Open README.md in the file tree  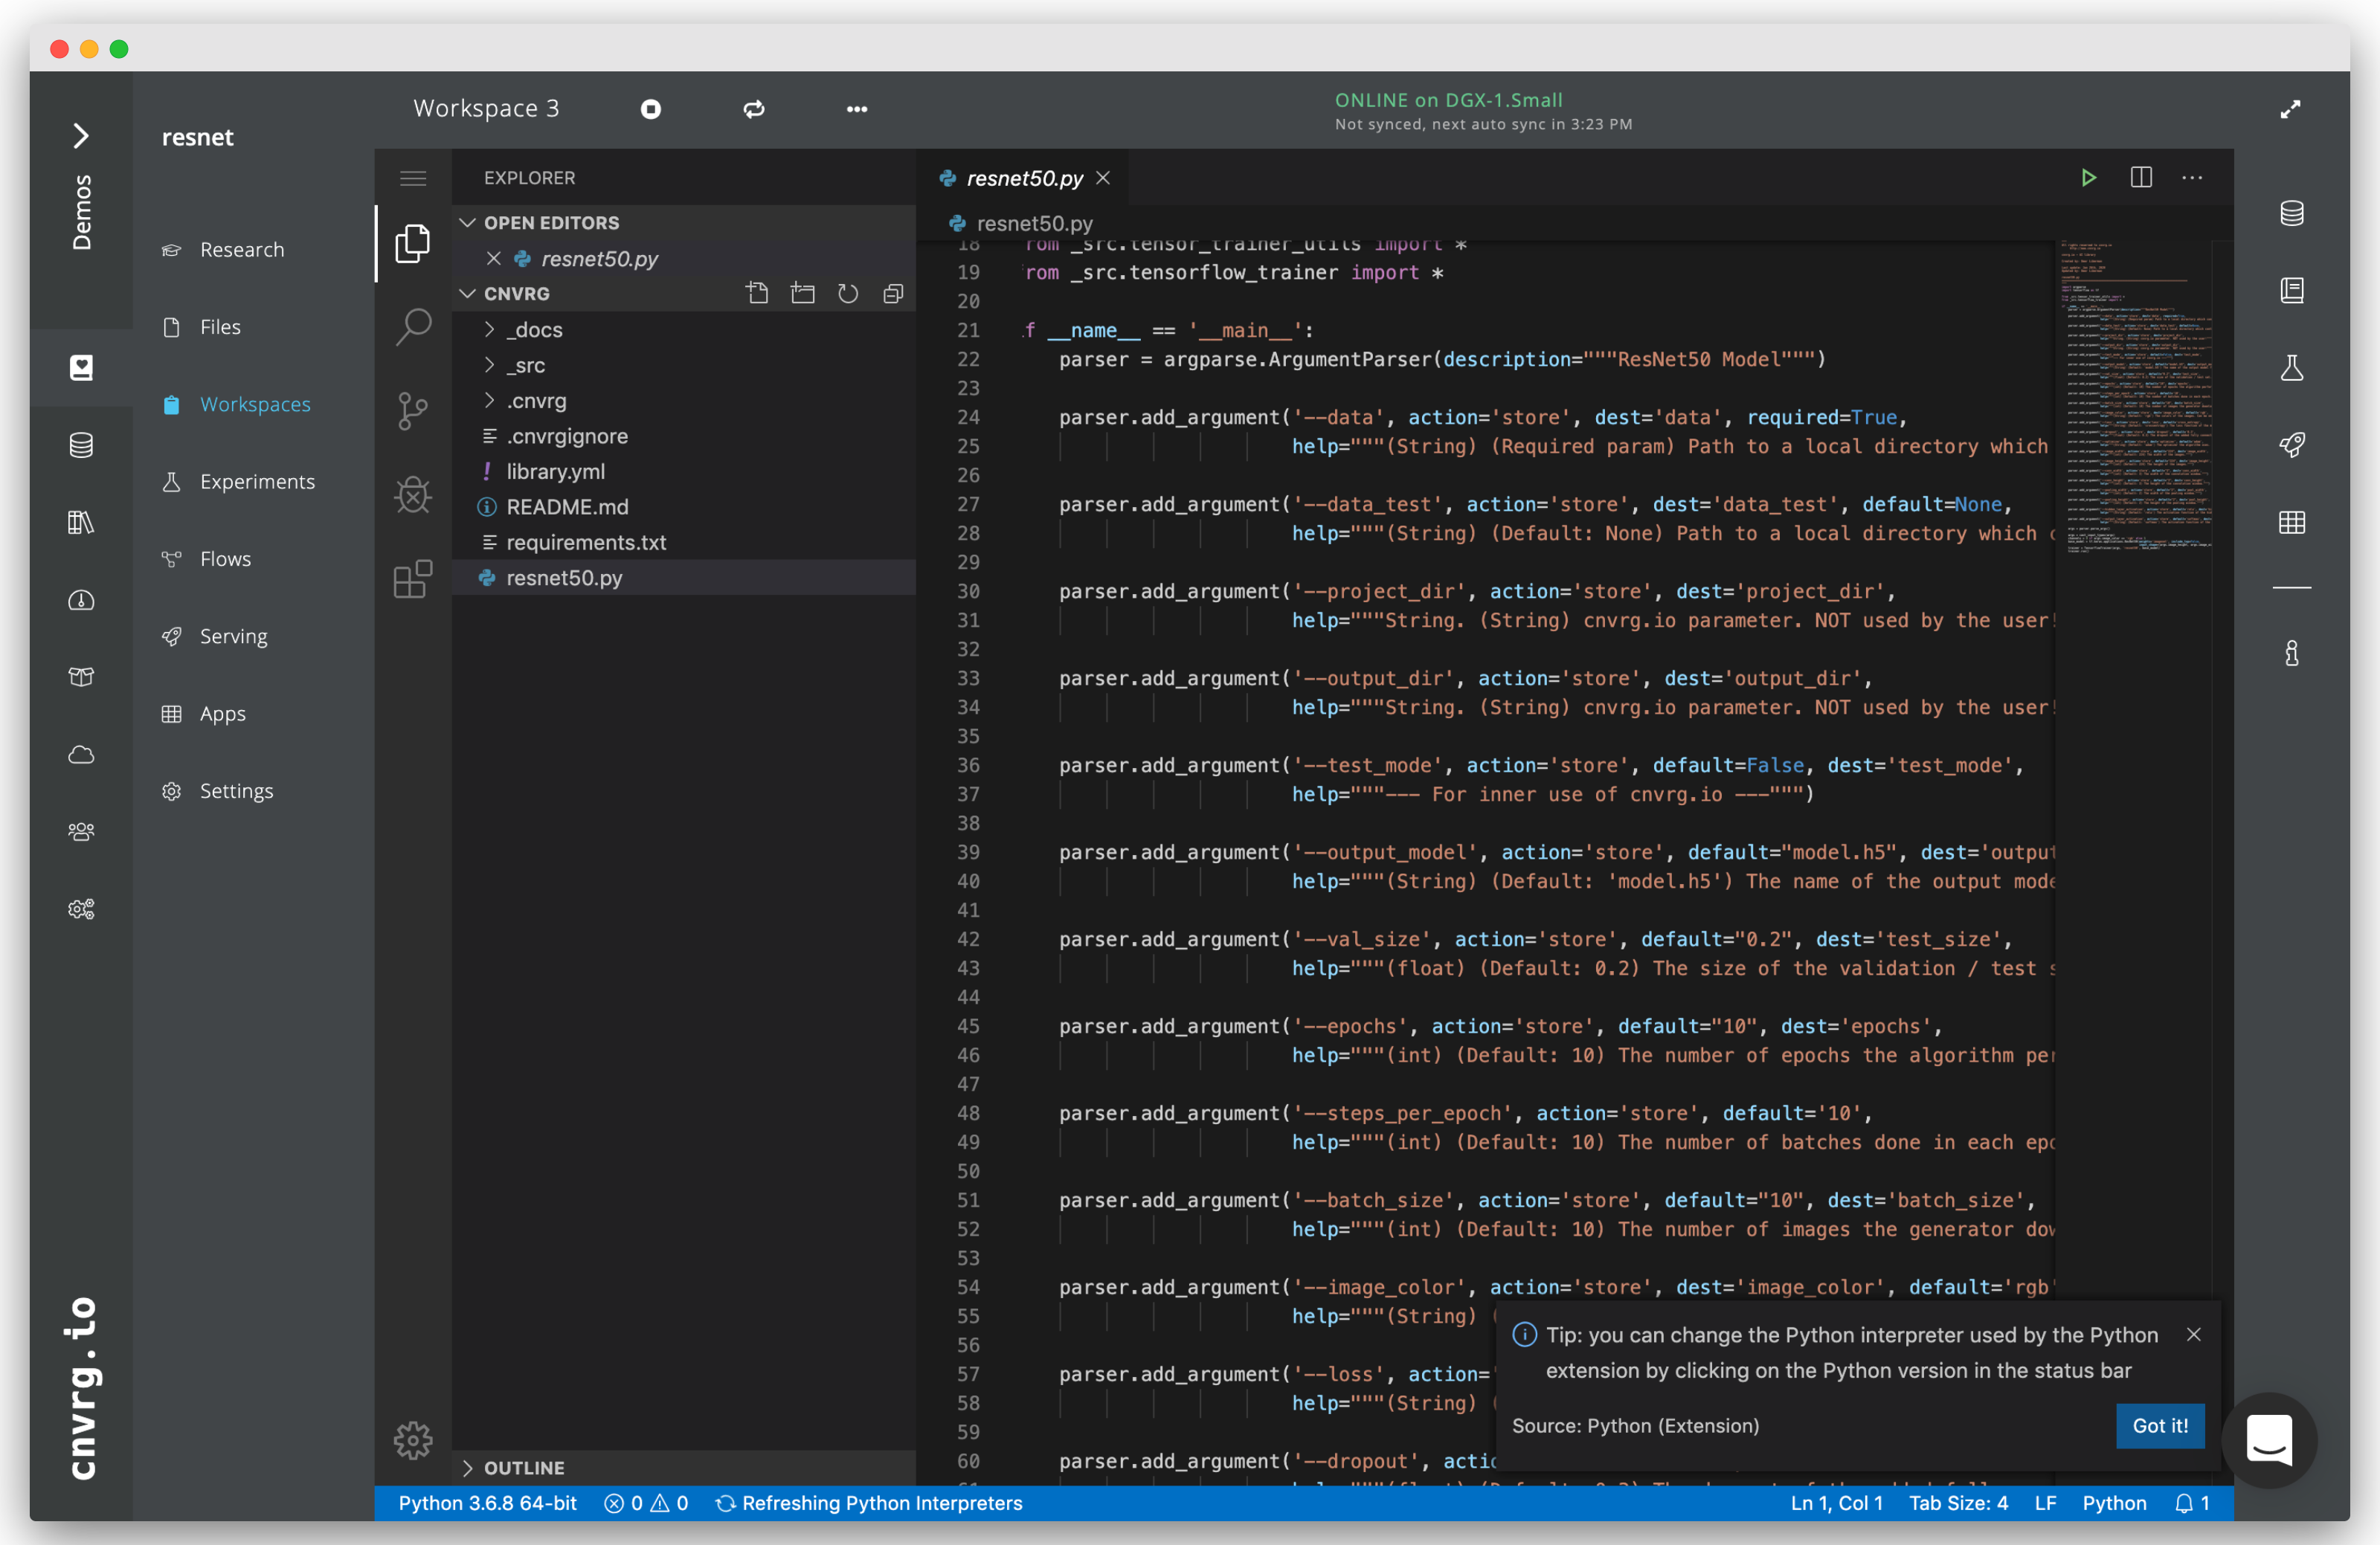click(567, 506)
